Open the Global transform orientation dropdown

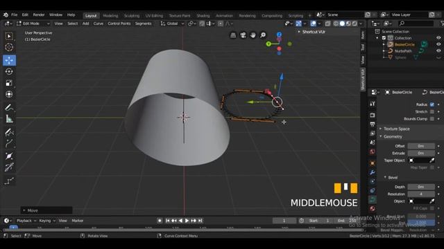172,24
